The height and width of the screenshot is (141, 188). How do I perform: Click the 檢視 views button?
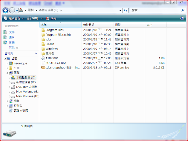(x=33, y=18)
